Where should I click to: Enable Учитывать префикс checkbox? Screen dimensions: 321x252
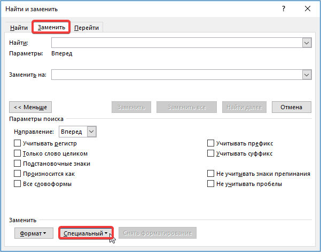(210, 143)
